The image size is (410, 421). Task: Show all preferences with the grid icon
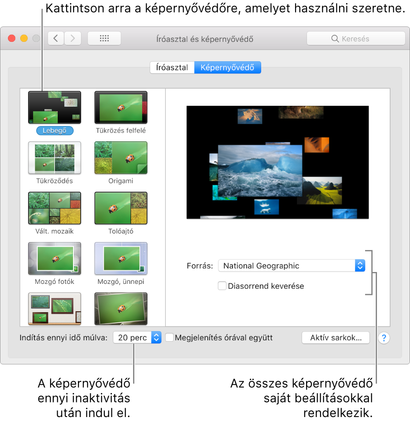104,38
